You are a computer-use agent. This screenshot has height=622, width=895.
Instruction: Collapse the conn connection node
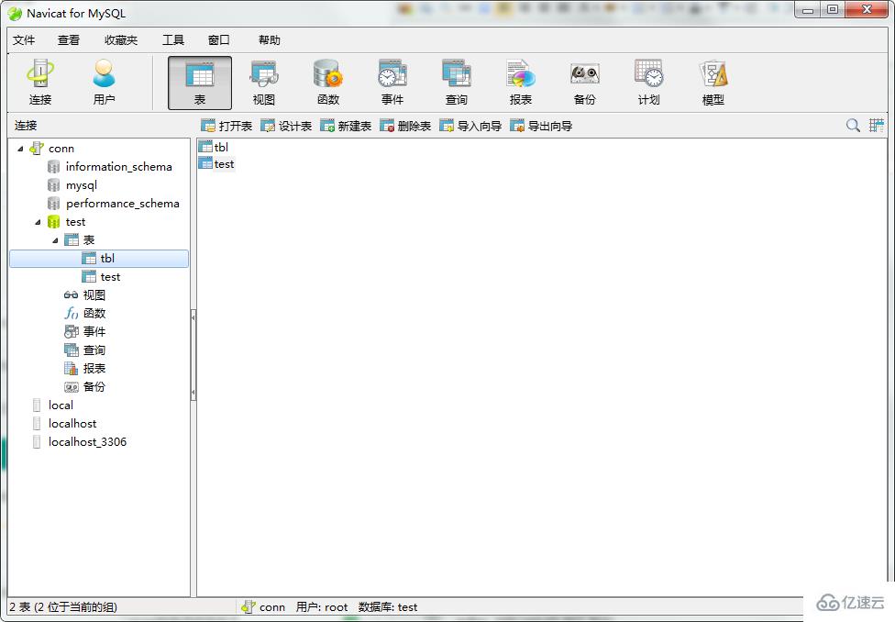[21, 148]
